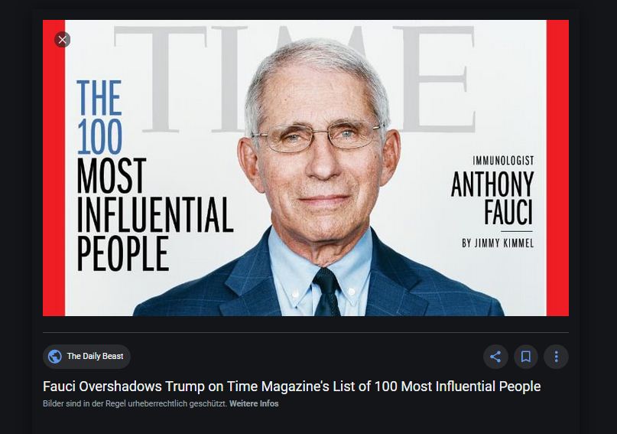This screenshot has width=617, height=434.
Task: Open the Fauci Overshadows Trump article title
Action: 291,387
